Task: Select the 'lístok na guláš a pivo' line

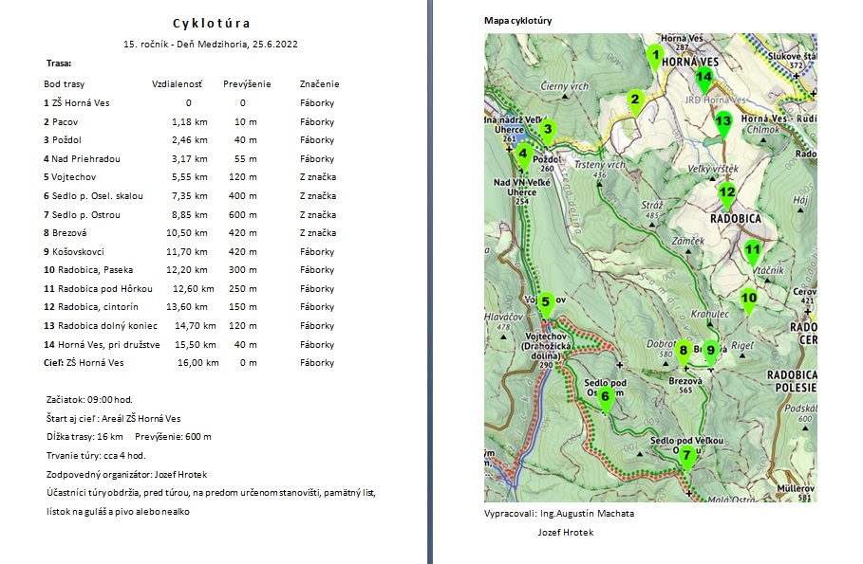Action: point(118,512)
